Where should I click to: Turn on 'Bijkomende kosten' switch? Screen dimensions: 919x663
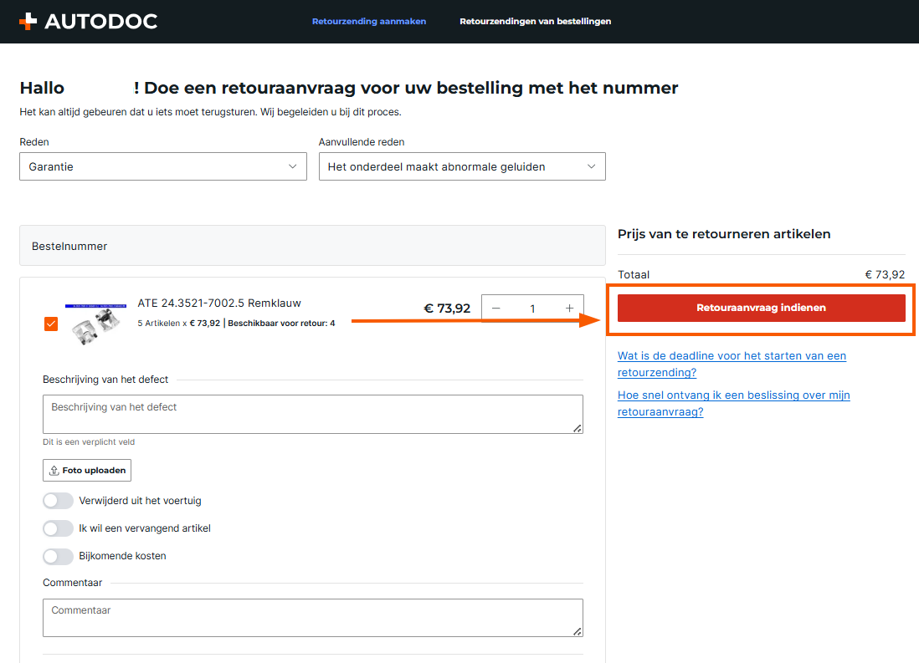58,556
